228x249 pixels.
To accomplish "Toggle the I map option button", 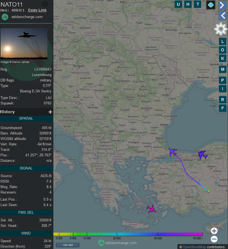I will point(223,89).
